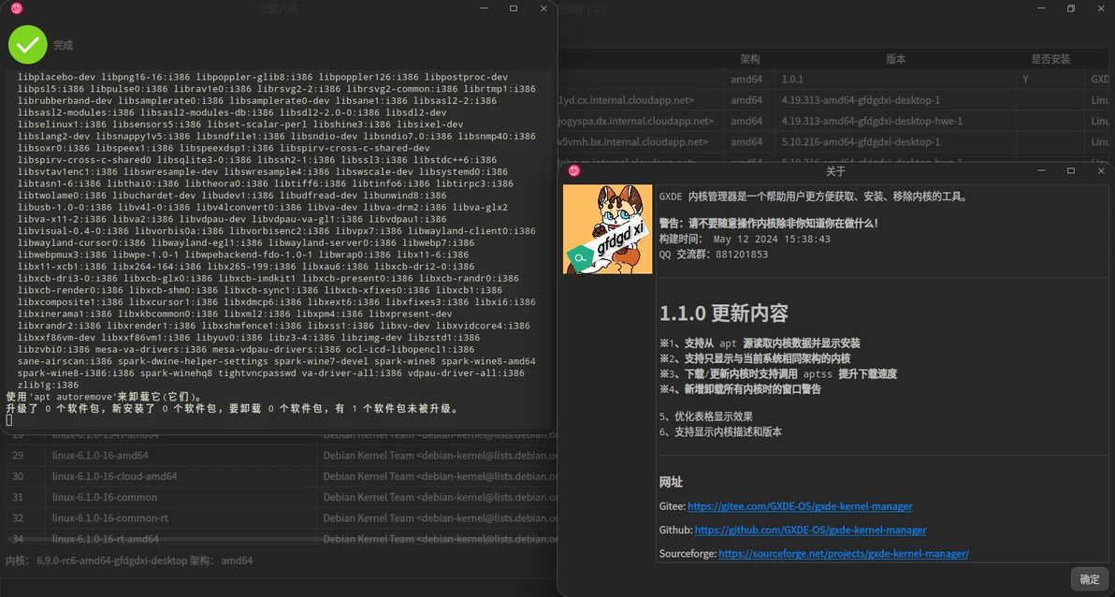
Task: Click the terminal cursor block at the prompt
Action: (x=8, y=420)
